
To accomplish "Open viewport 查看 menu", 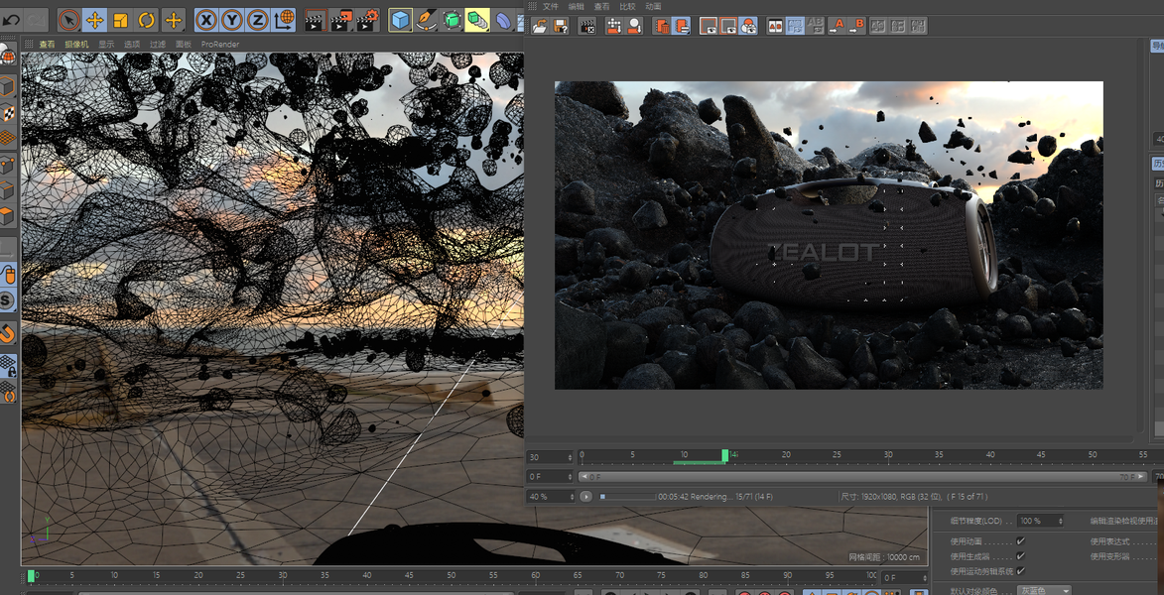I will point(47,45).
